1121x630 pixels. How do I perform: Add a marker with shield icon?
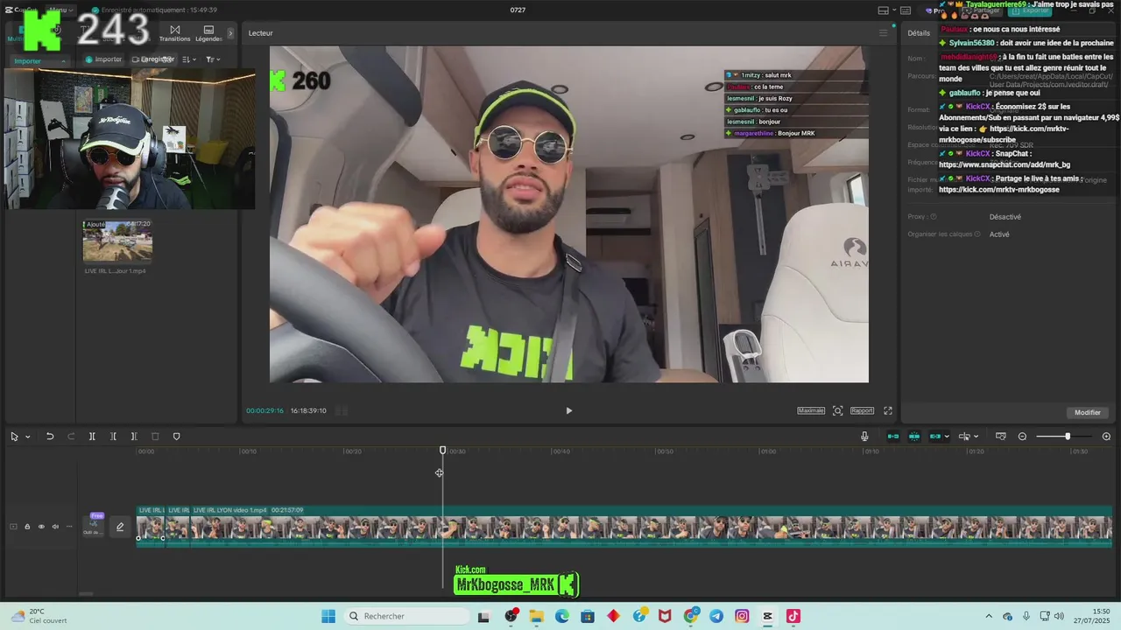pyautogui.click(x=176, y=437)
